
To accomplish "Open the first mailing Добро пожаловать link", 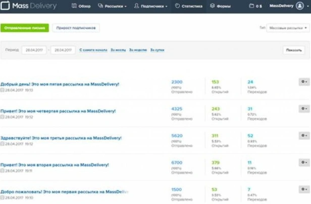I will [x=65, y=192].
